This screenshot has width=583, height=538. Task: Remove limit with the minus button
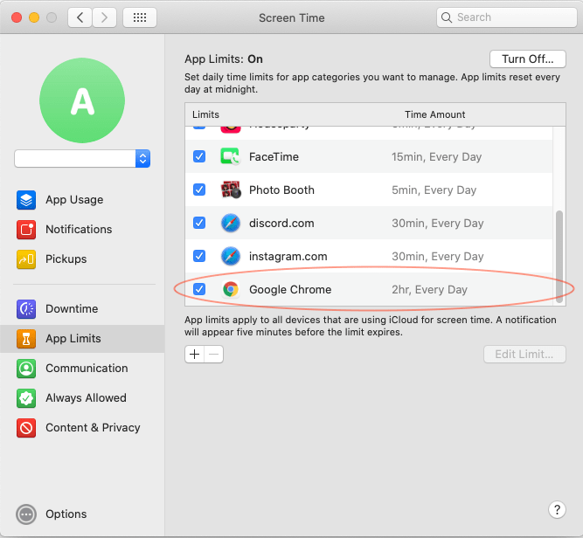point(214,354)
